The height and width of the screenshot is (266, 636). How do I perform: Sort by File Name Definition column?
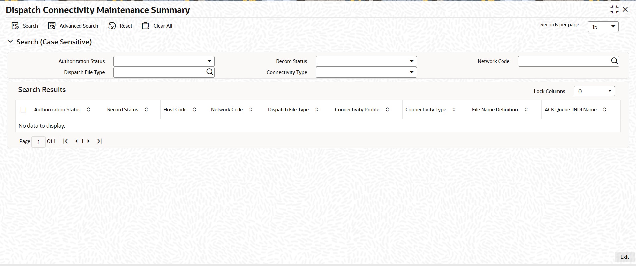click(526, 110)
